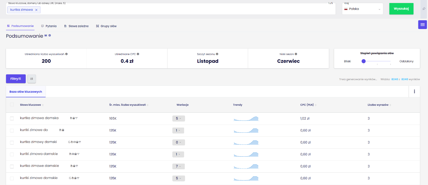Click the keyword 'kurtka zimowy damski'

pyautogui.click(x=38, y=142)
